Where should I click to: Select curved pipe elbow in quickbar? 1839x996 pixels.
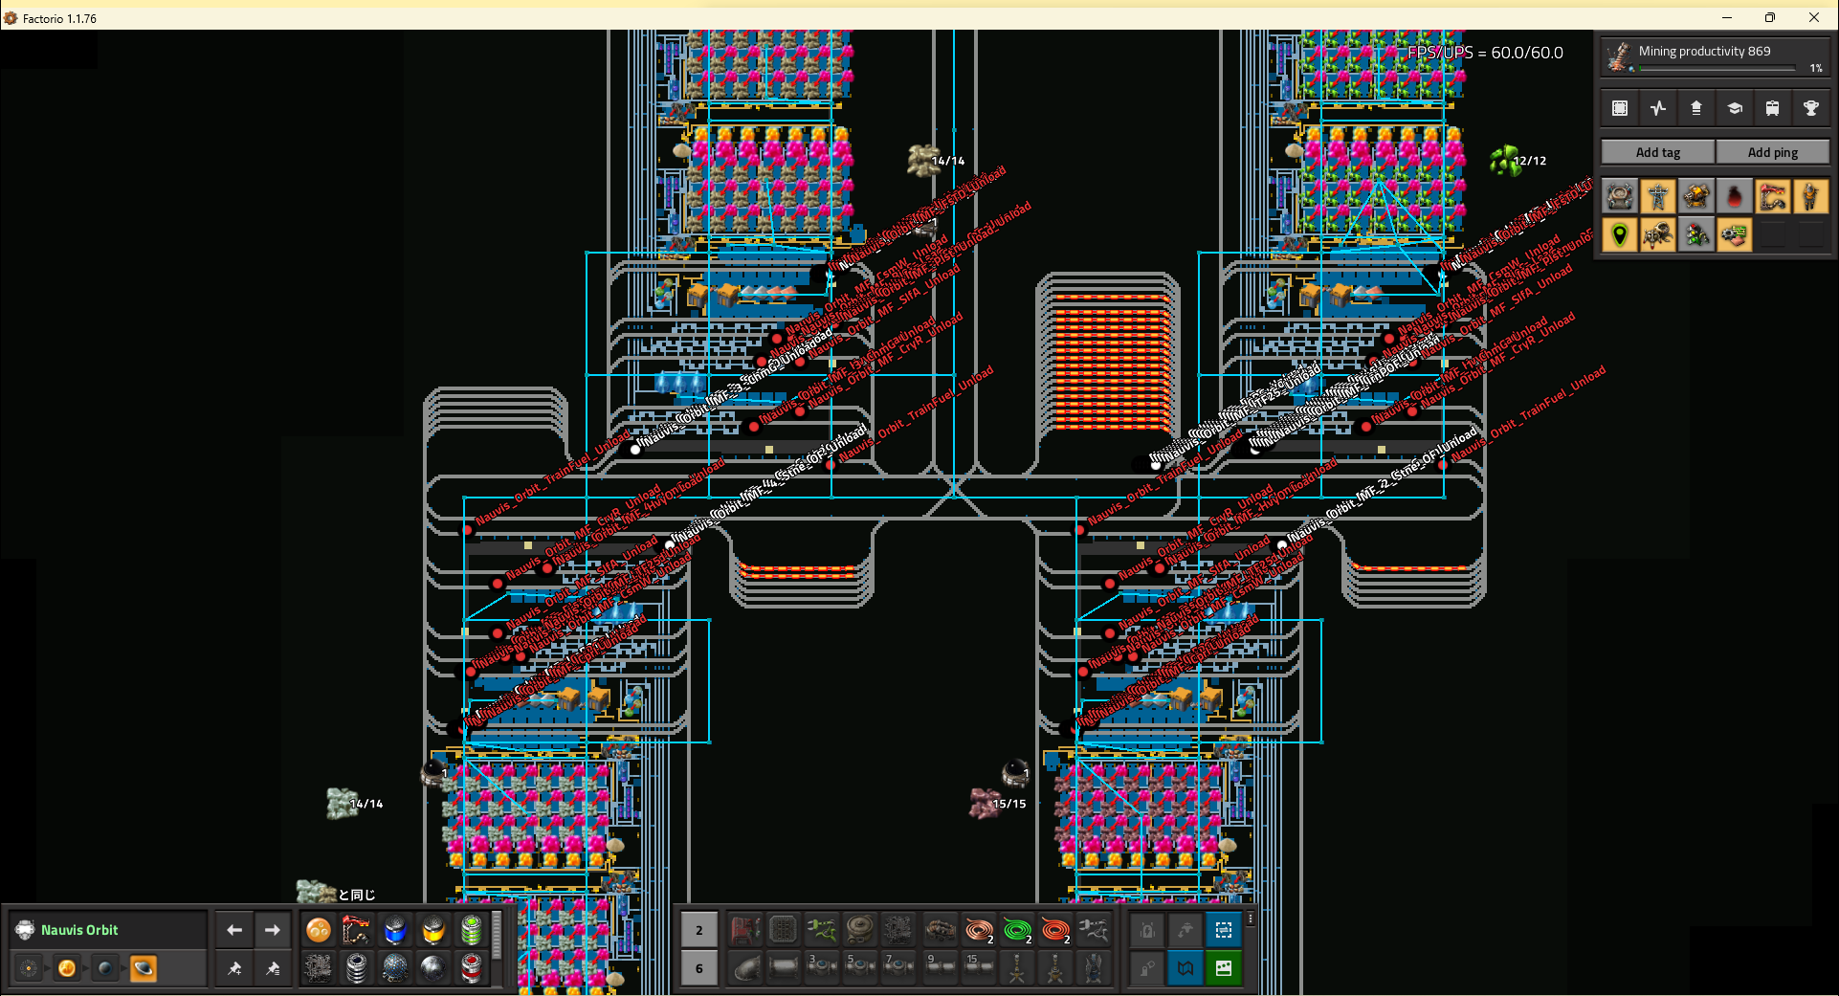pos(745,967)
